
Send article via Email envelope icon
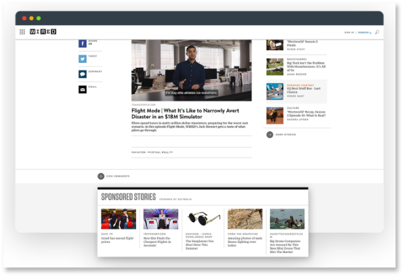[83, 89]
